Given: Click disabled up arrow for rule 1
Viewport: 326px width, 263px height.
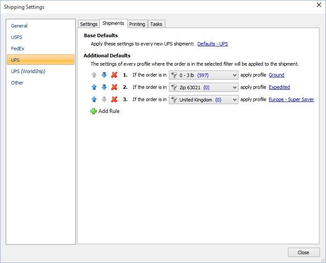Looking at the screenshot, I should 94,75.
